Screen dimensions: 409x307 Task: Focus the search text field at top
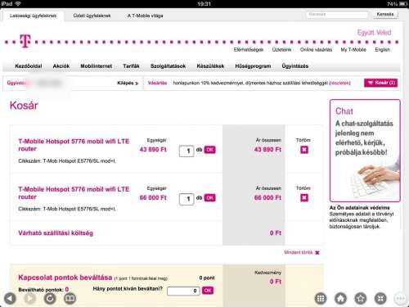(x=337, y=14)
